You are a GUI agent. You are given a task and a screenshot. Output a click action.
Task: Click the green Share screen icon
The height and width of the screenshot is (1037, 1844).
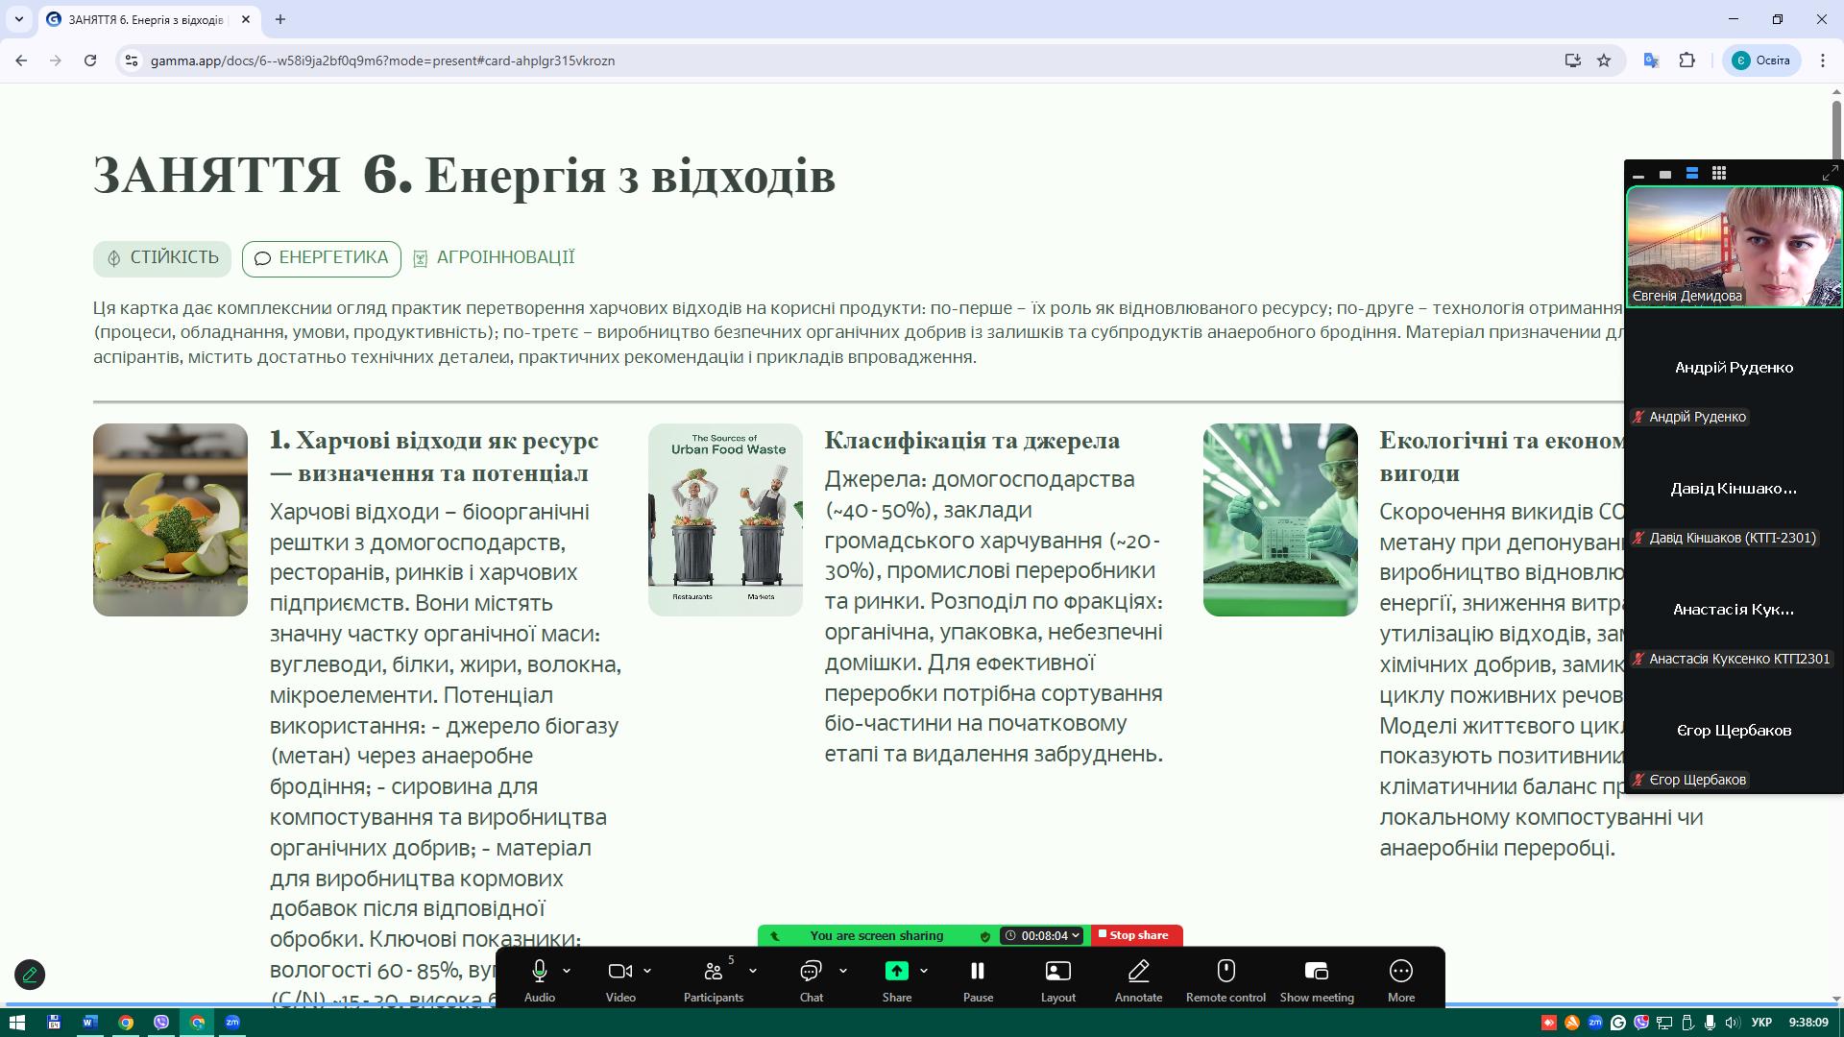coord(896,972)
